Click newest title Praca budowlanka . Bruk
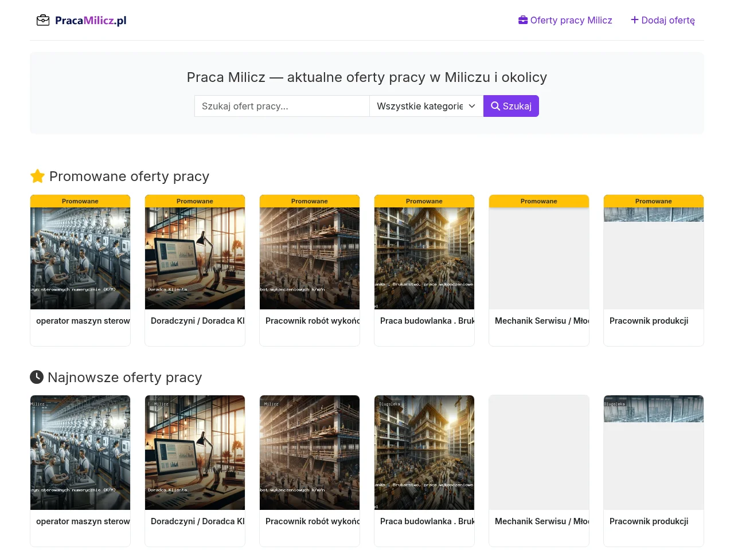The image size is (734, 550). pyautogui.click(x=427, y=521)
